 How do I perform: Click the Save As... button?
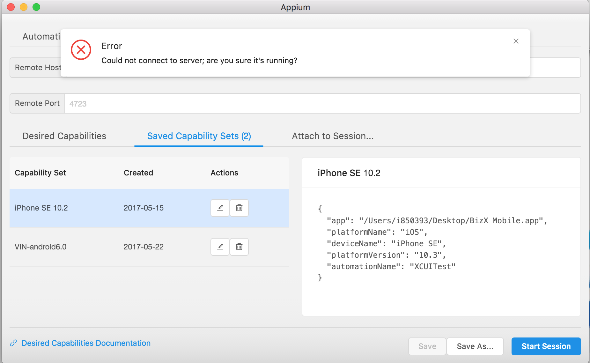(475, 346)
